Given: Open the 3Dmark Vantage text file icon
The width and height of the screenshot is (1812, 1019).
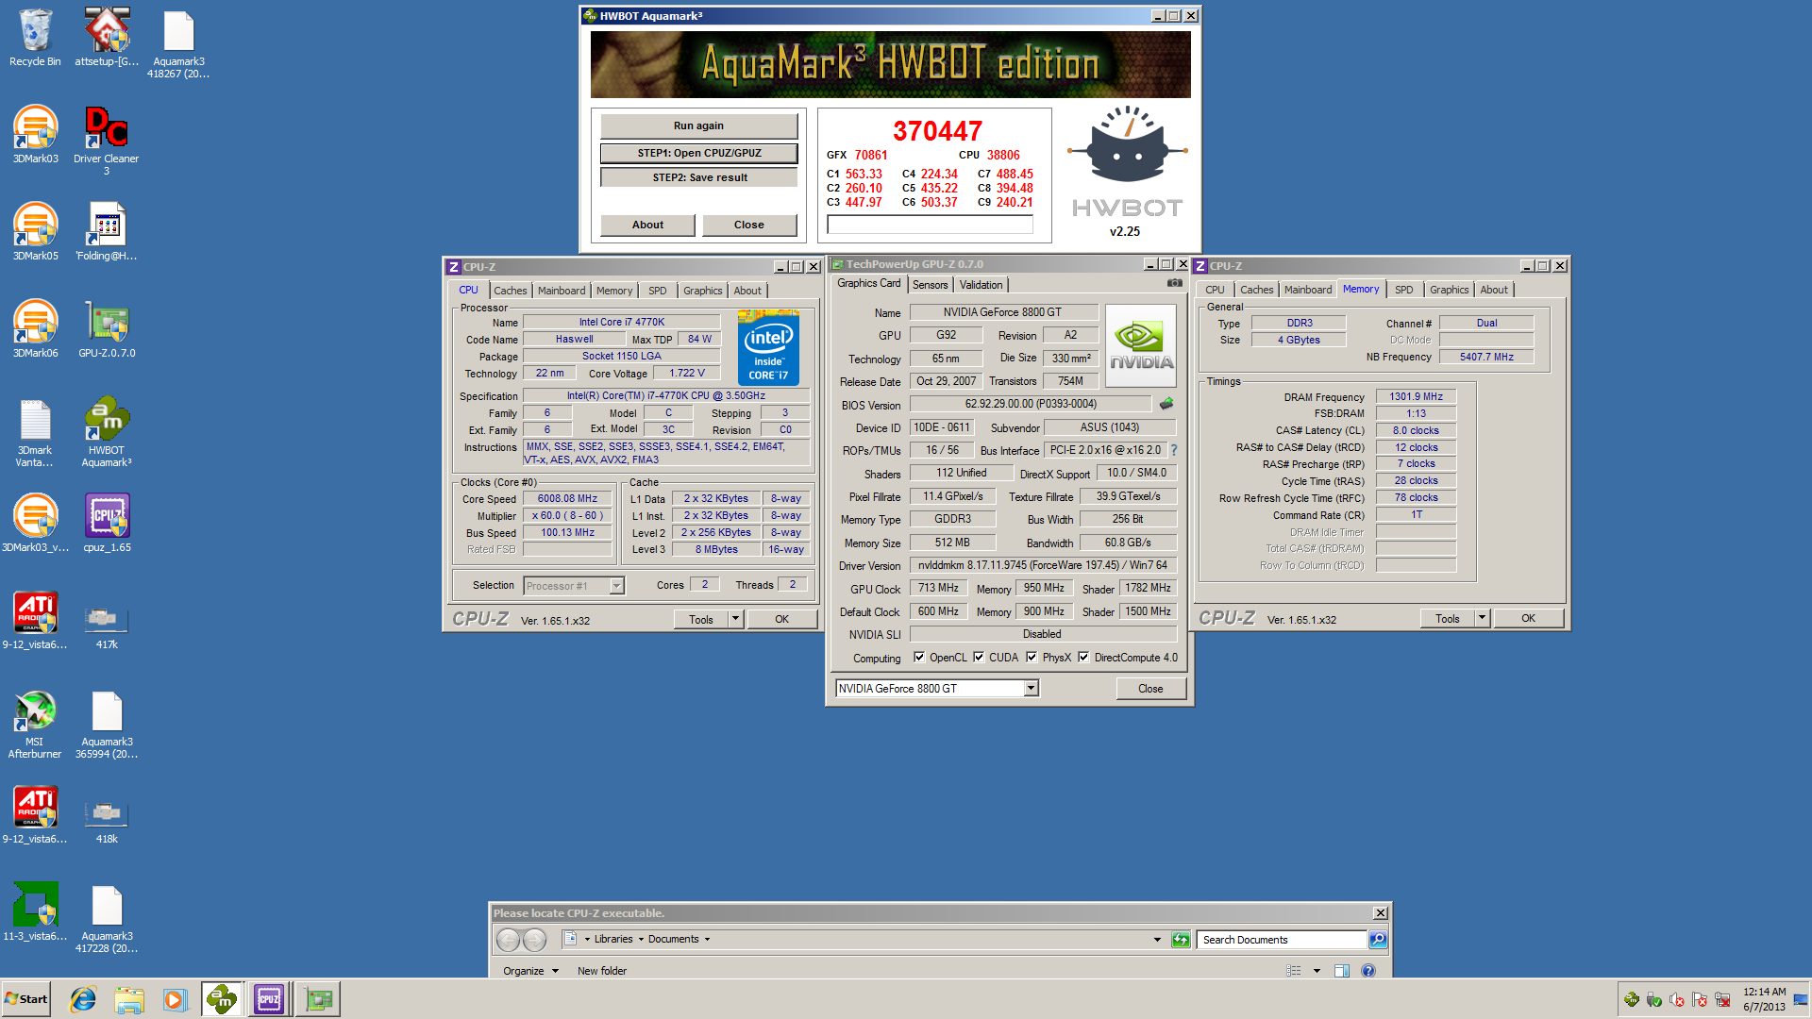Looking at the screenshot, I should [x=35, y=431].
